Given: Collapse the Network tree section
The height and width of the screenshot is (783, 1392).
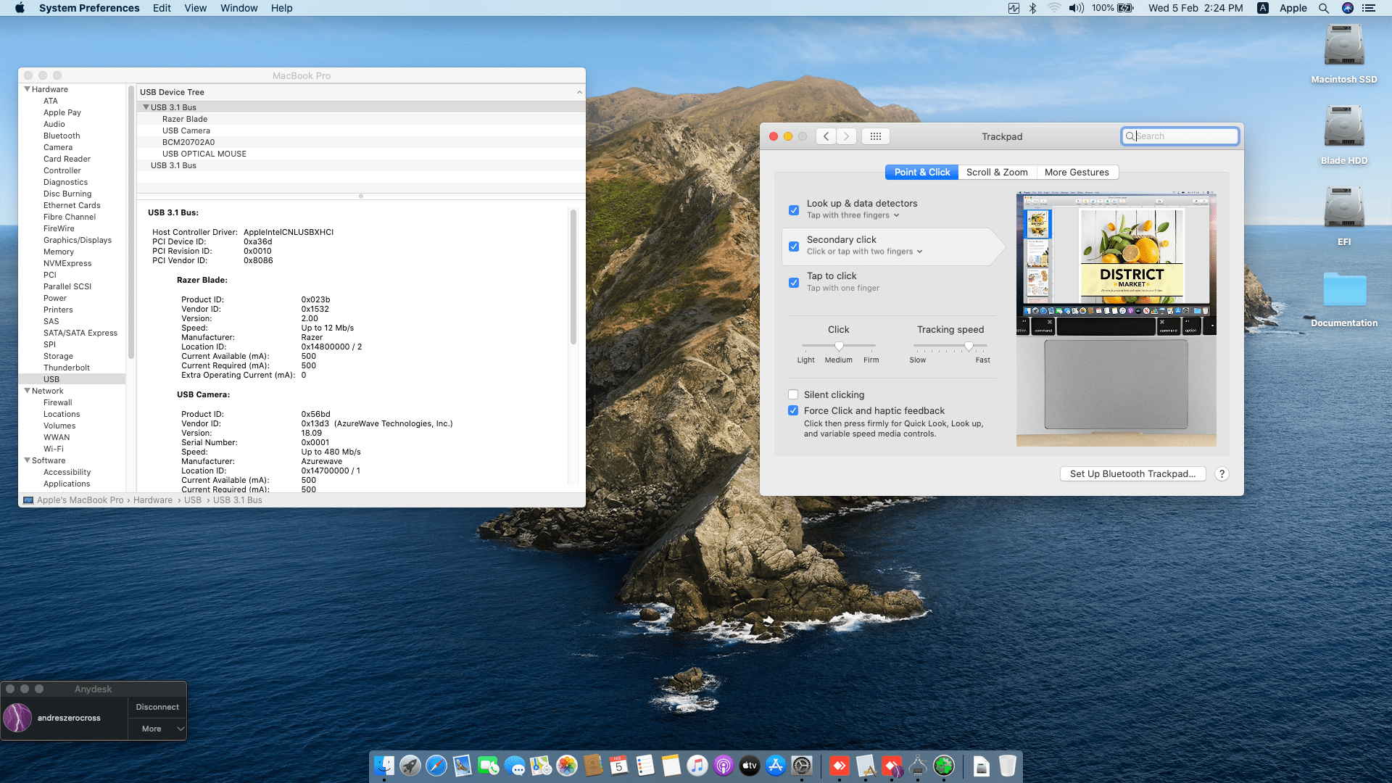Looking at the screenshot, I should pos(28,391).
